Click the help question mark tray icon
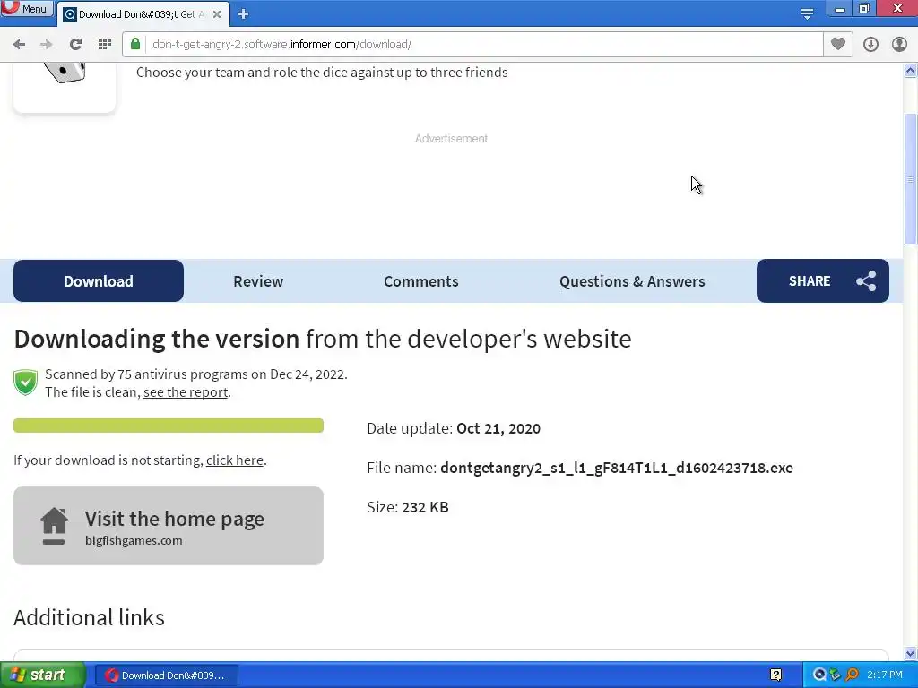This screenshot has height=688, width=918. [775, 675]
